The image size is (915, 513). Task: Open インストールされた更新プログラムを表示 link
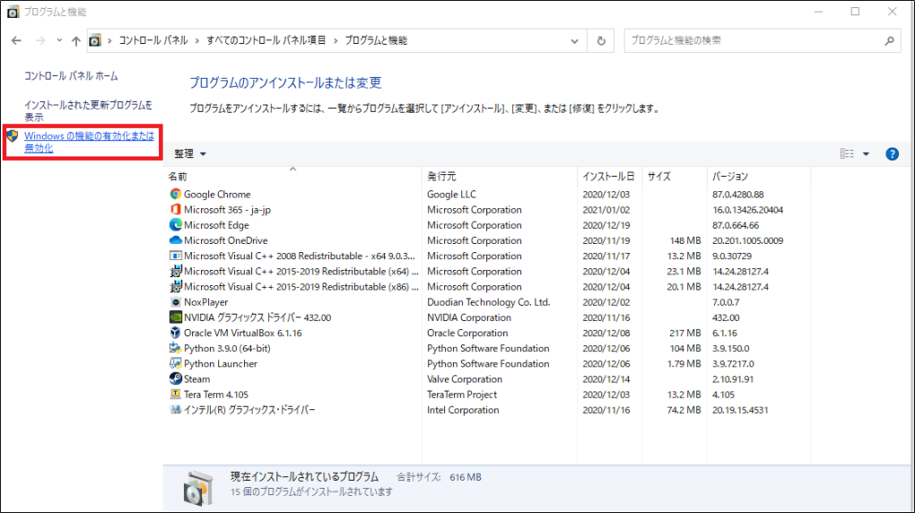(88, 111)
